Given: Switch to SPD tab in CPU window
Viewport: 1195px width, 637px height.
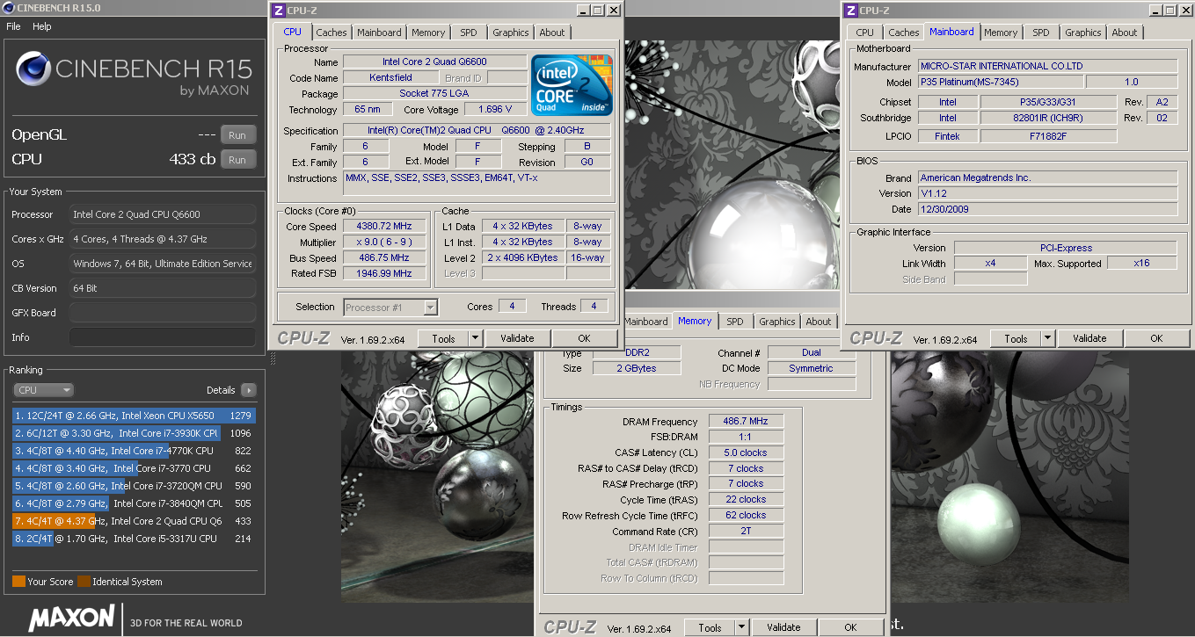Looking at the screenshot, I should pos(469,33).
